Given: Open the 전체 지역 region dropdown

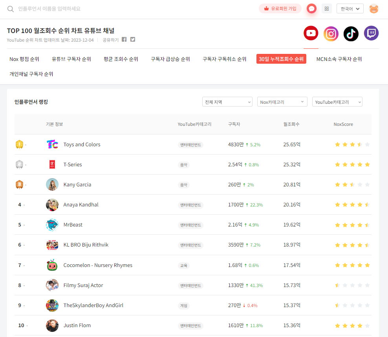Looking at the screenshot, I should [227, 102].
